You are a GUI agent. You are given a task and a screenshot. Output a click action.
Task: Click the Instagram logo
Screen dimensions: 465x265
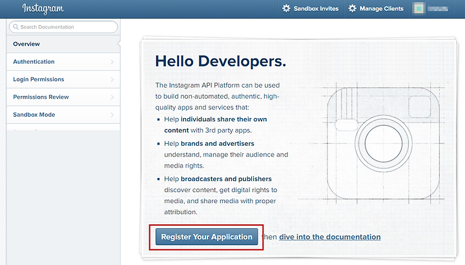tap(43, 8)
